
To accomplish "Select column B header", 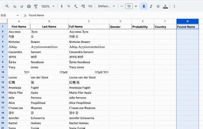I will pos(49,21).
